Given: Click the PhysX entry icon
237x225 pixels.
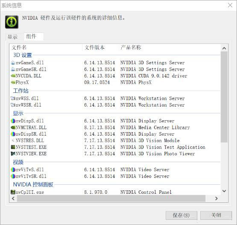Looking at the screenshot, I should (13, 83).
